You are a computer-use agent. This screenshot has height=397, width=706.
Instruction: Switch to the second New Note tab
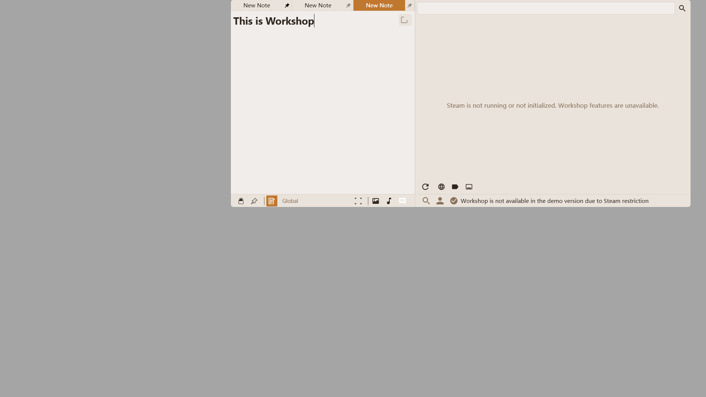pyautogui.click(x=318, y=5)
